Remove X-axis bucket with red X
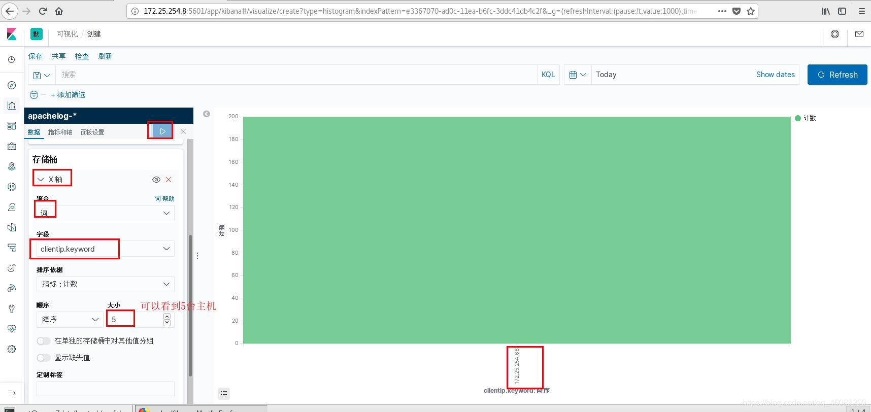The height and width of the screenshot is (412, 871). click(x=169, y=180)
